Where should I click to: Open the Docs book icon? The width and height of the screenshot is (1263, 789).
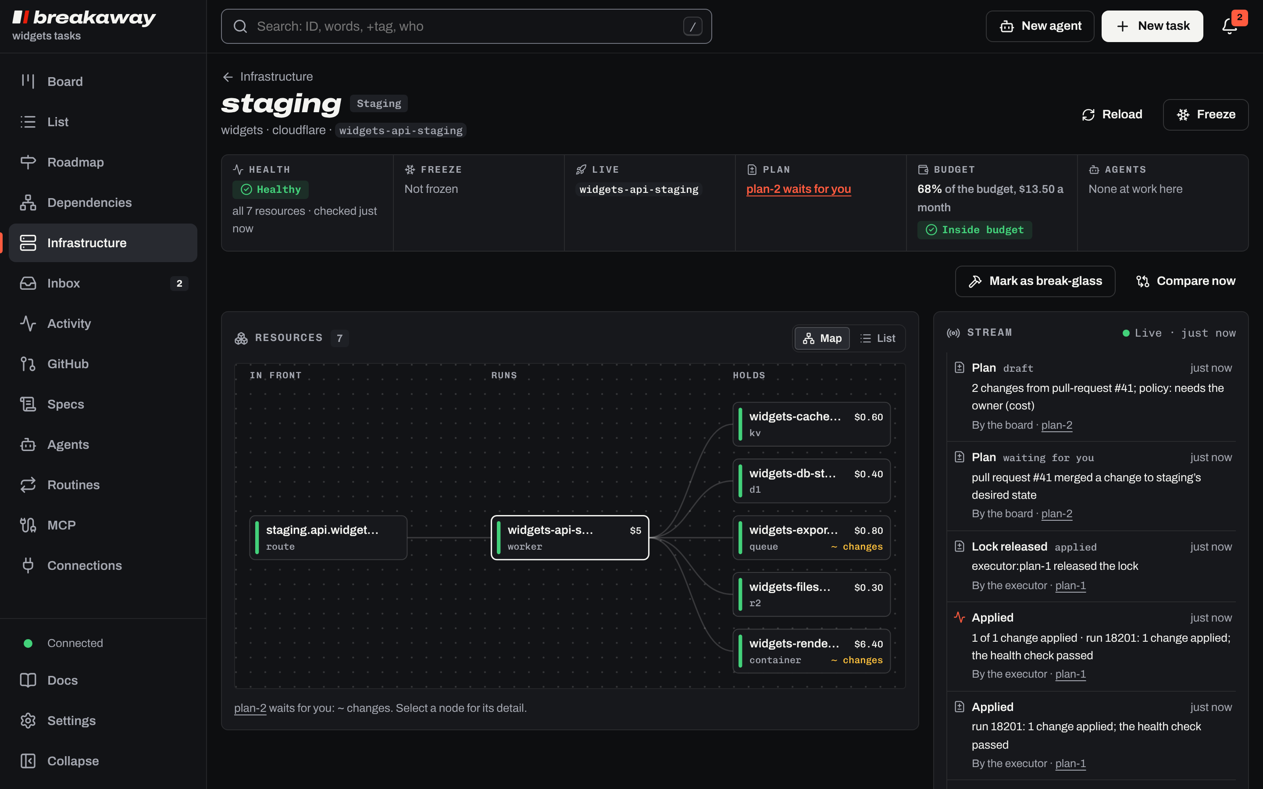point(28,680)
